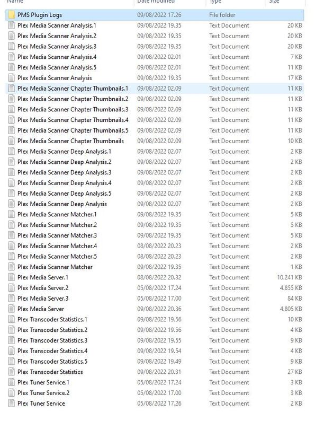Select the unnumbered Plex Transcoder Statistics file

pyautogui.click(x=50, y=372)
